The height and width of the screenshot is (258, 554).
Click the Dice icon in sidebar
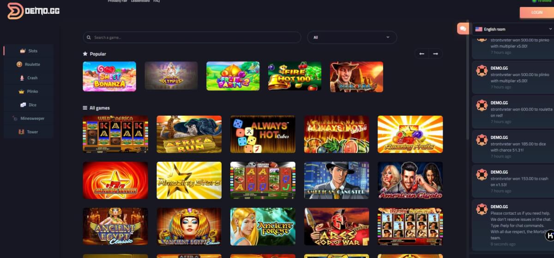23,105
